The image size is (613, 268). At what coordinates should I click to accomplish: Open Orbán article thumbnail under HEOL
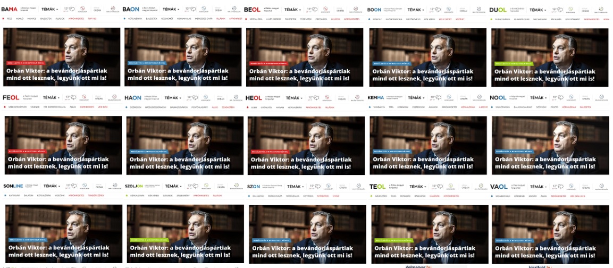click(306, 145)
